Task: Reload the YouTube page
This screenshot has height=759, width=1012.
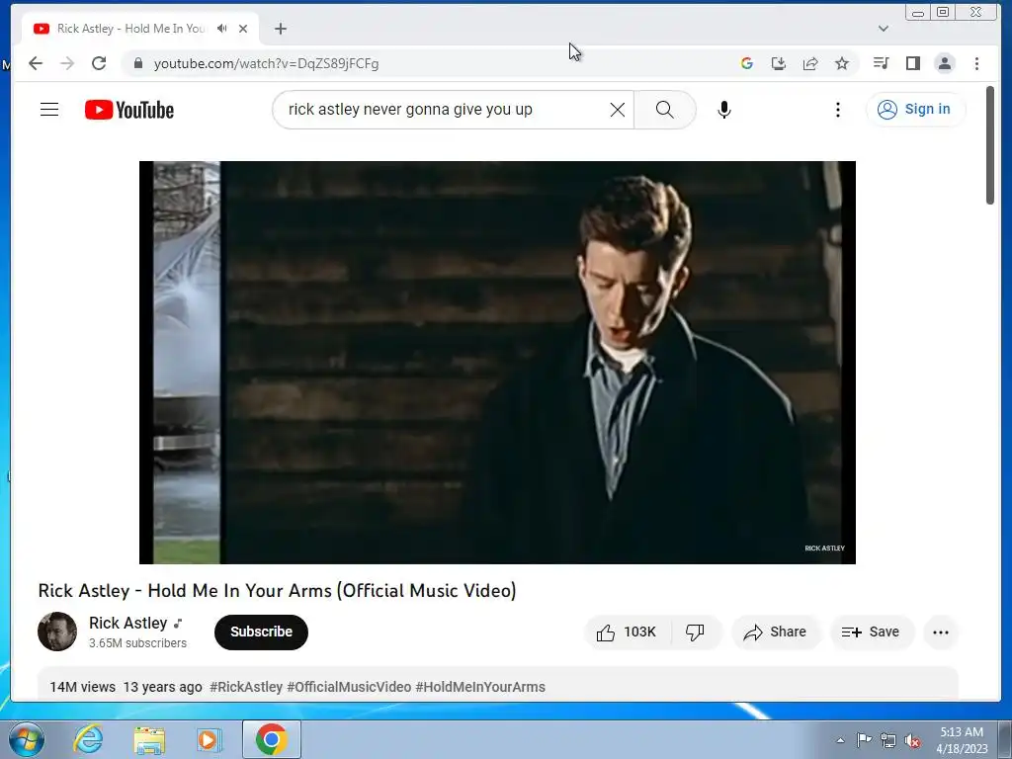Action: click(99, 63)
